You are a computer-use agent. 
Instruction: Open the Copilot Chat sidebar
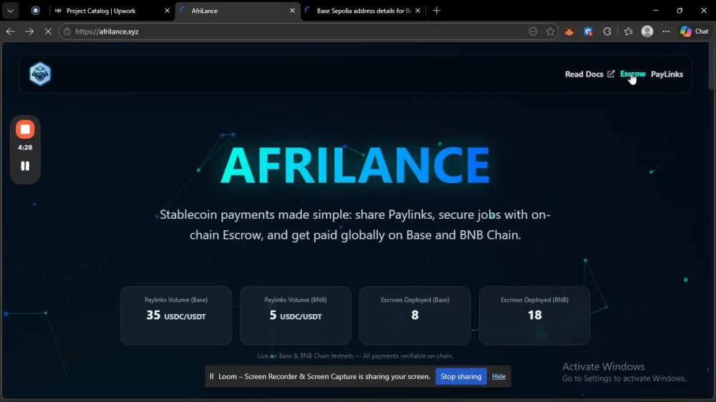694,31
